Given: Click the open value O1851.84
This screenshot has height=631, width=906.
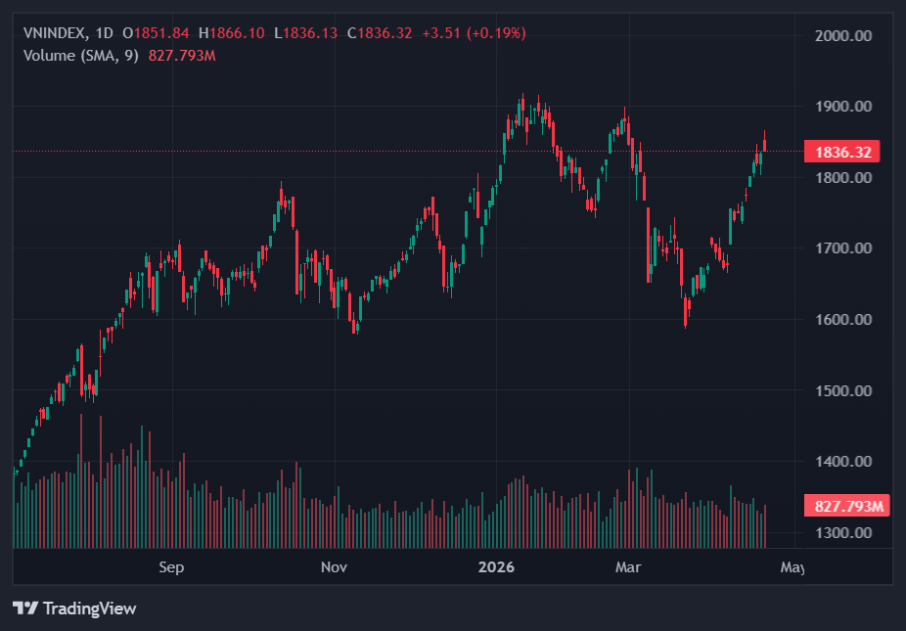Looking at the screenshot, I should 157,33.
